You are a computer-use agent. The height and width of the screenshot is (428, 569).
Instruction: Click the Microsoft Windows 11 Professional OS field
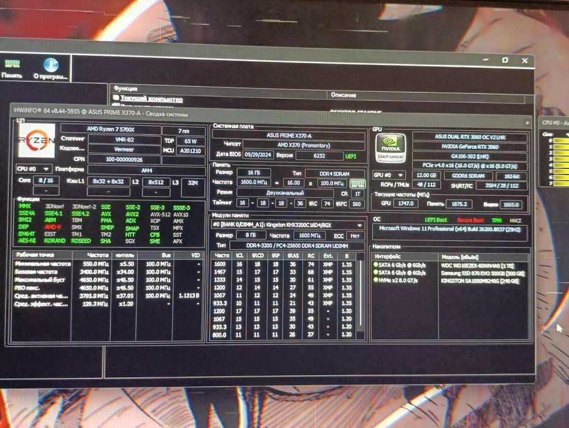(x=450, y=232)
